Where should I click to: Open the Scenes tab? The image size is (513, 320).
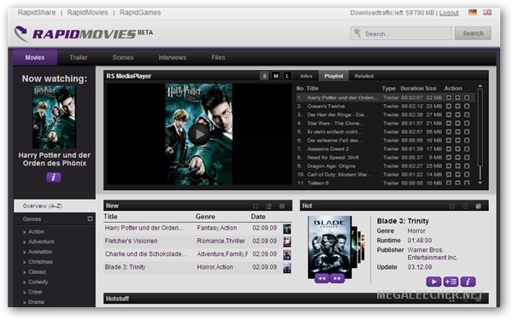click(123, 57)
